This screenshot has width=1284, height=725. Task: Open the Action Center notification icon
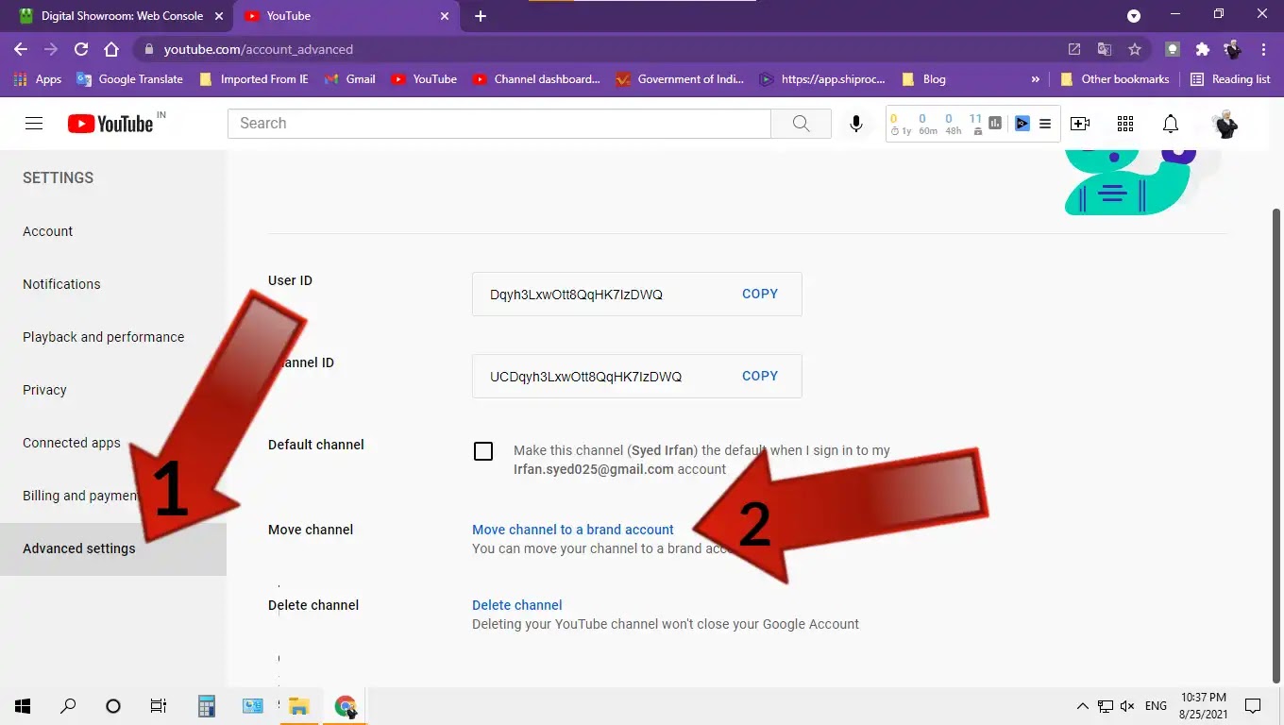[x=1253, y=705]
